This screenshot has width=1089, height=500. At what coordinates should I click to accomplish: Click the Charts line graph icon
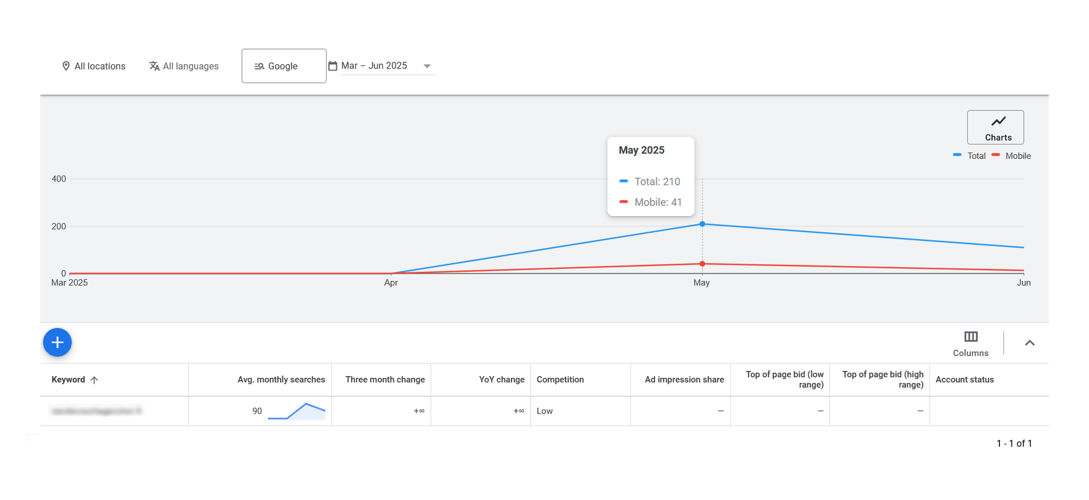998,122
